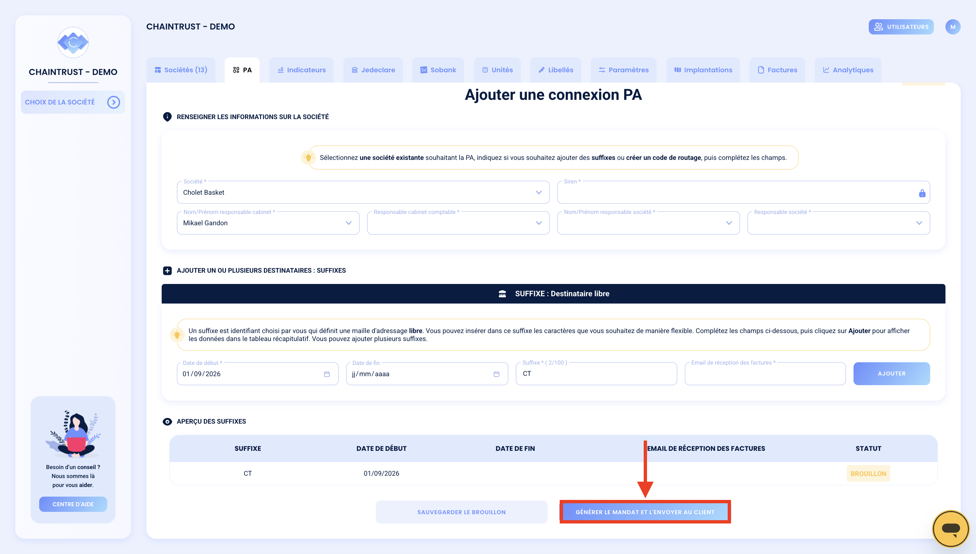Click the Chaintrust logo in sidebar
Viewport: 976px width, 554px height.
[x=73, y=42]
